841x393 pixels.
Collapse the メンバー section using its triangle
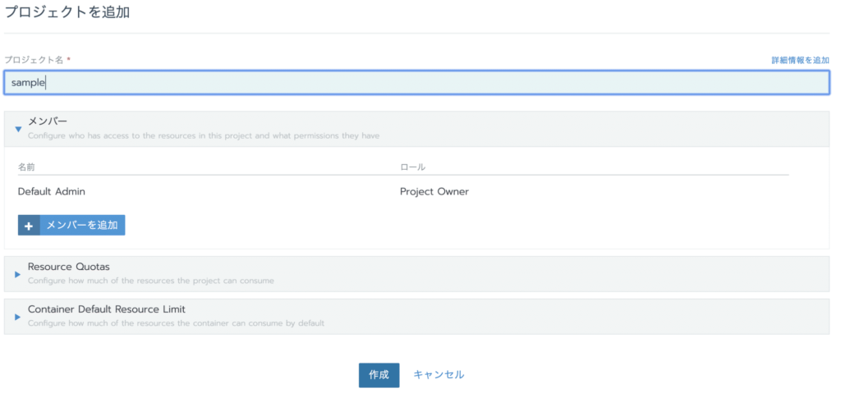[18, 129]
